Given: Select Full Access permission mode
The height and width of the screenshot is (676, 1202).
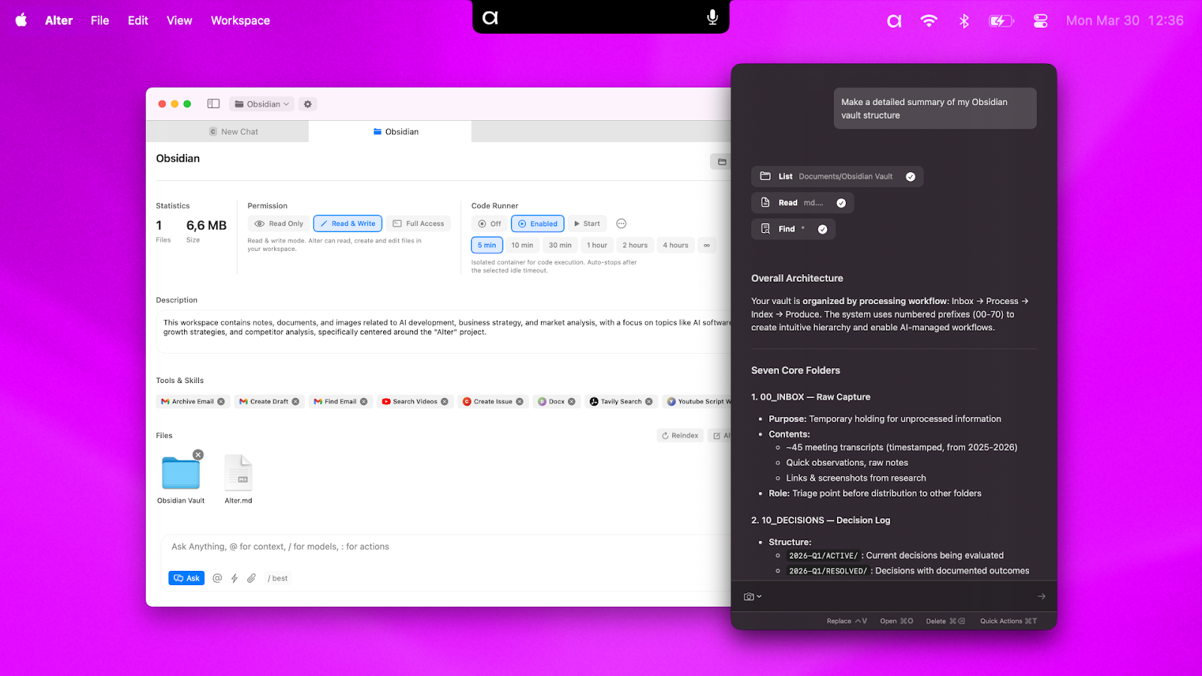Looking at the screenshot, I should [x=418, y=223].
